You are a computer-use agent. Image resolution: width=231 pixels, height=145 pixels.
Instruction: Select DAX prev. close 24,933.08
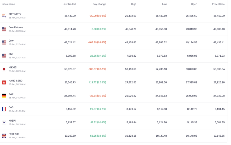[219, 96]
